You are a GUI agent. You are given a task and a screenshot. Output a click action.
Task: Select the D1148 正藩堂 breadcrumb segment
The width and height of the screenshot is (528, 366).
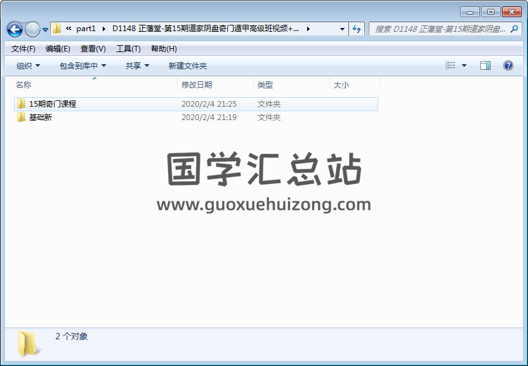pyautogui.click(x=206, y=29)
